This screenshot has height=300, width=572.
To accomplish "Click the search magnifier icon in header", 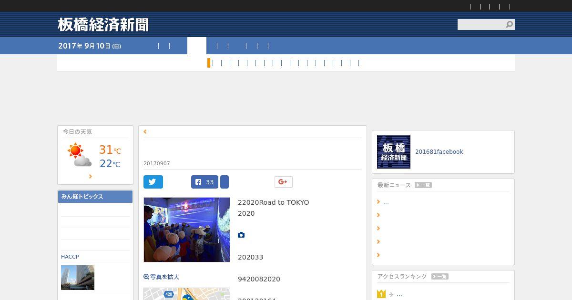I will click(x=510, y=24).
